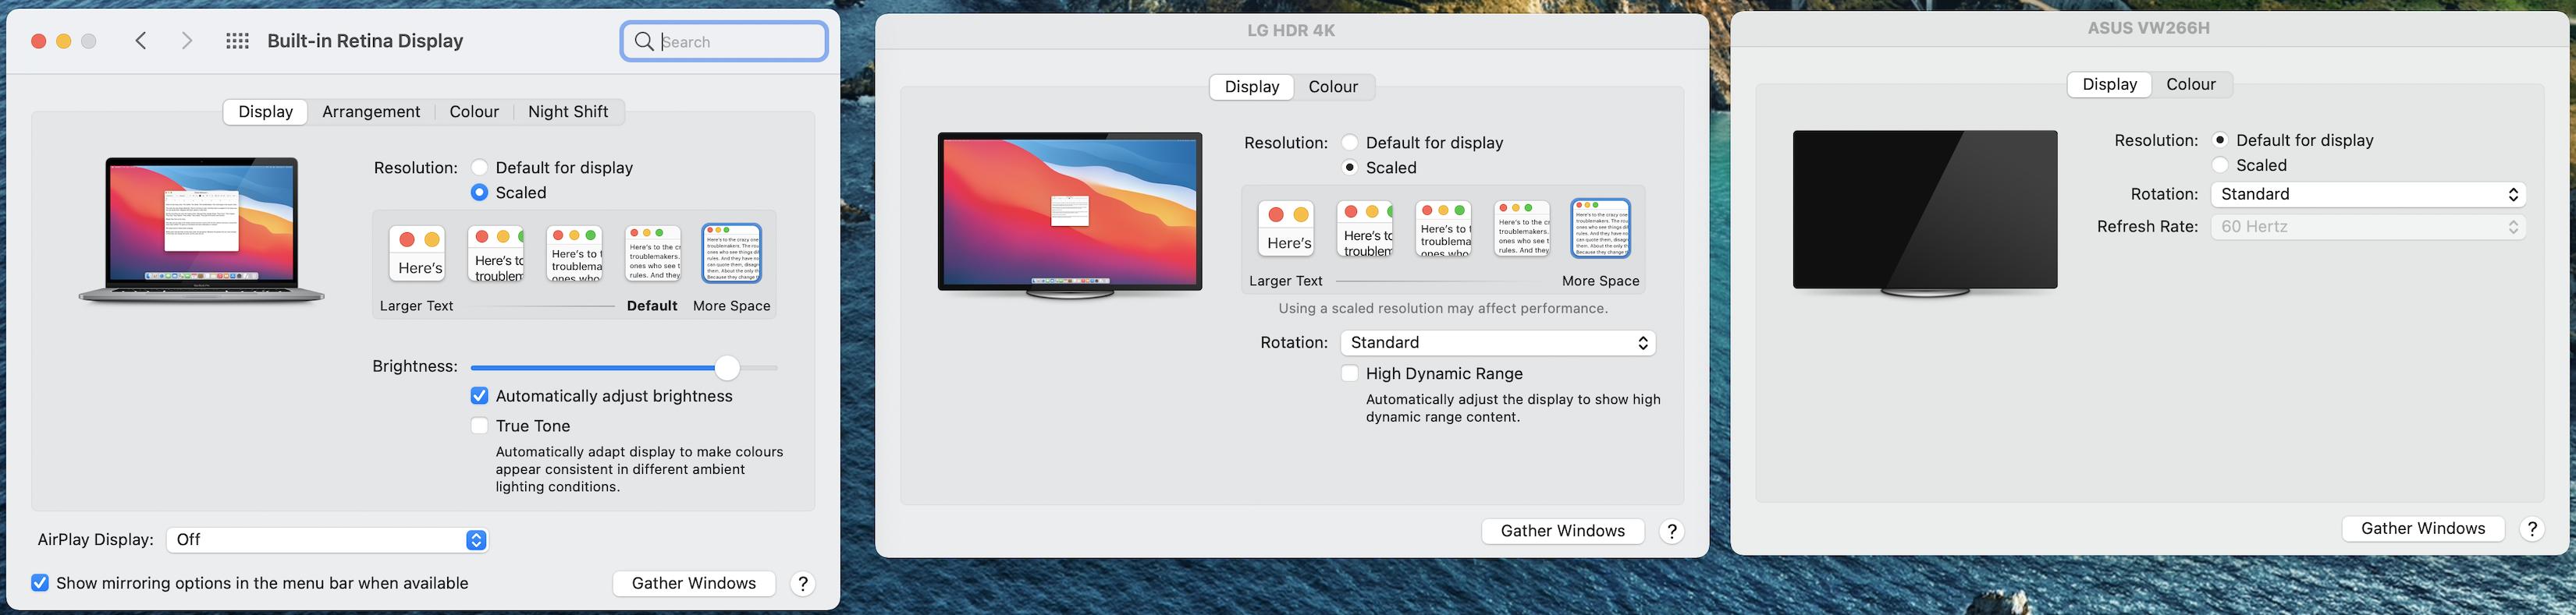Switch to Colour tab in ASUS VW266H
This screenshot has height=615, width=2576.
pyautogui.click(x=2191, y=85)
